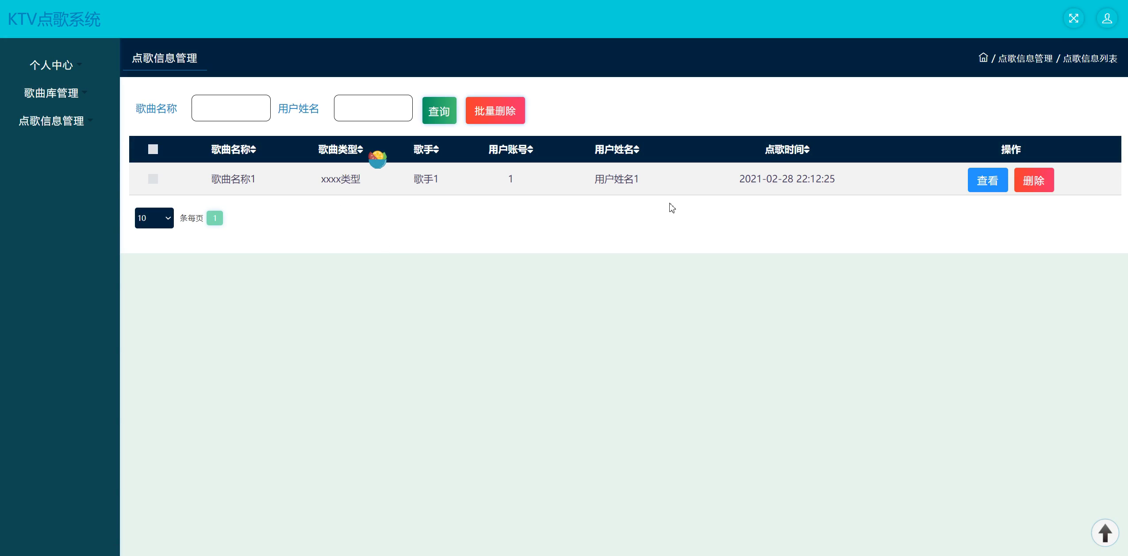Sort by 用户姓名 column header
Image resolution: width=1128 pixels, height=556 pixels.
coord(617,150)
